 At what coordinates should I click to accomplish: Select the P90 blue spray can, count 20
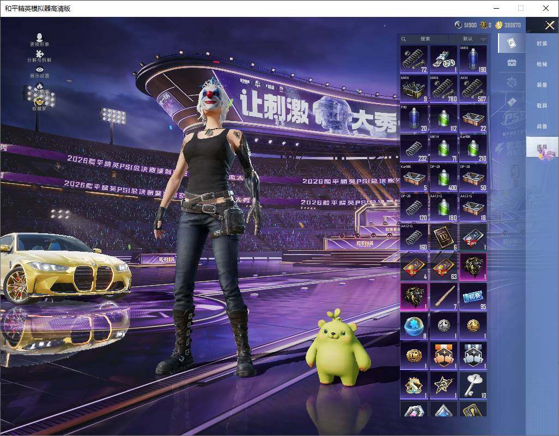pos(414,118)
